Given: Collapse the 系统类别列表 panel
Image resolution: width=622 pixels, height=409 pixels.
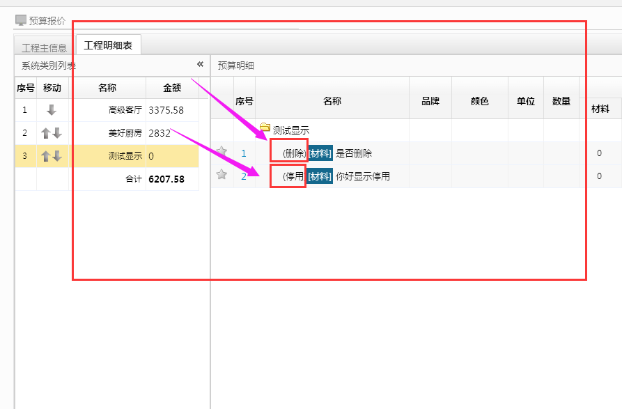Looking at the screenshot, I should [x=200, y=64].
